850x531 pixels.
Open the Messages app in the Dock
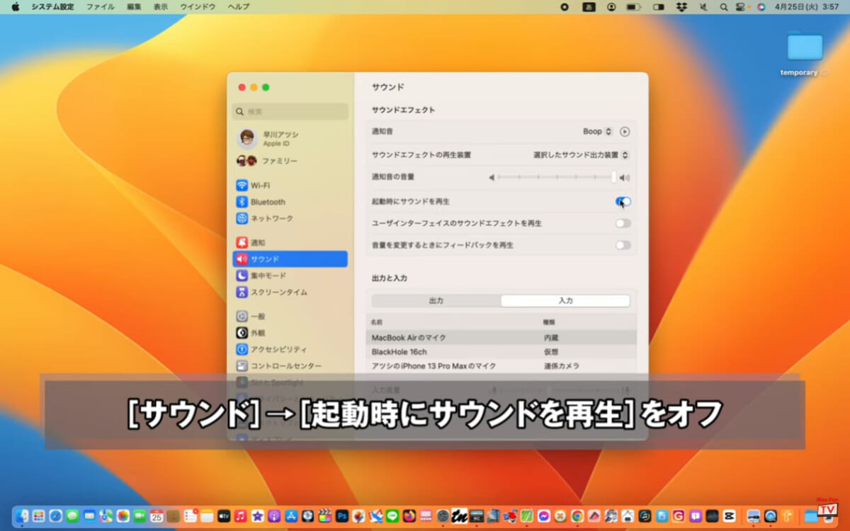(x=72, y=516)
